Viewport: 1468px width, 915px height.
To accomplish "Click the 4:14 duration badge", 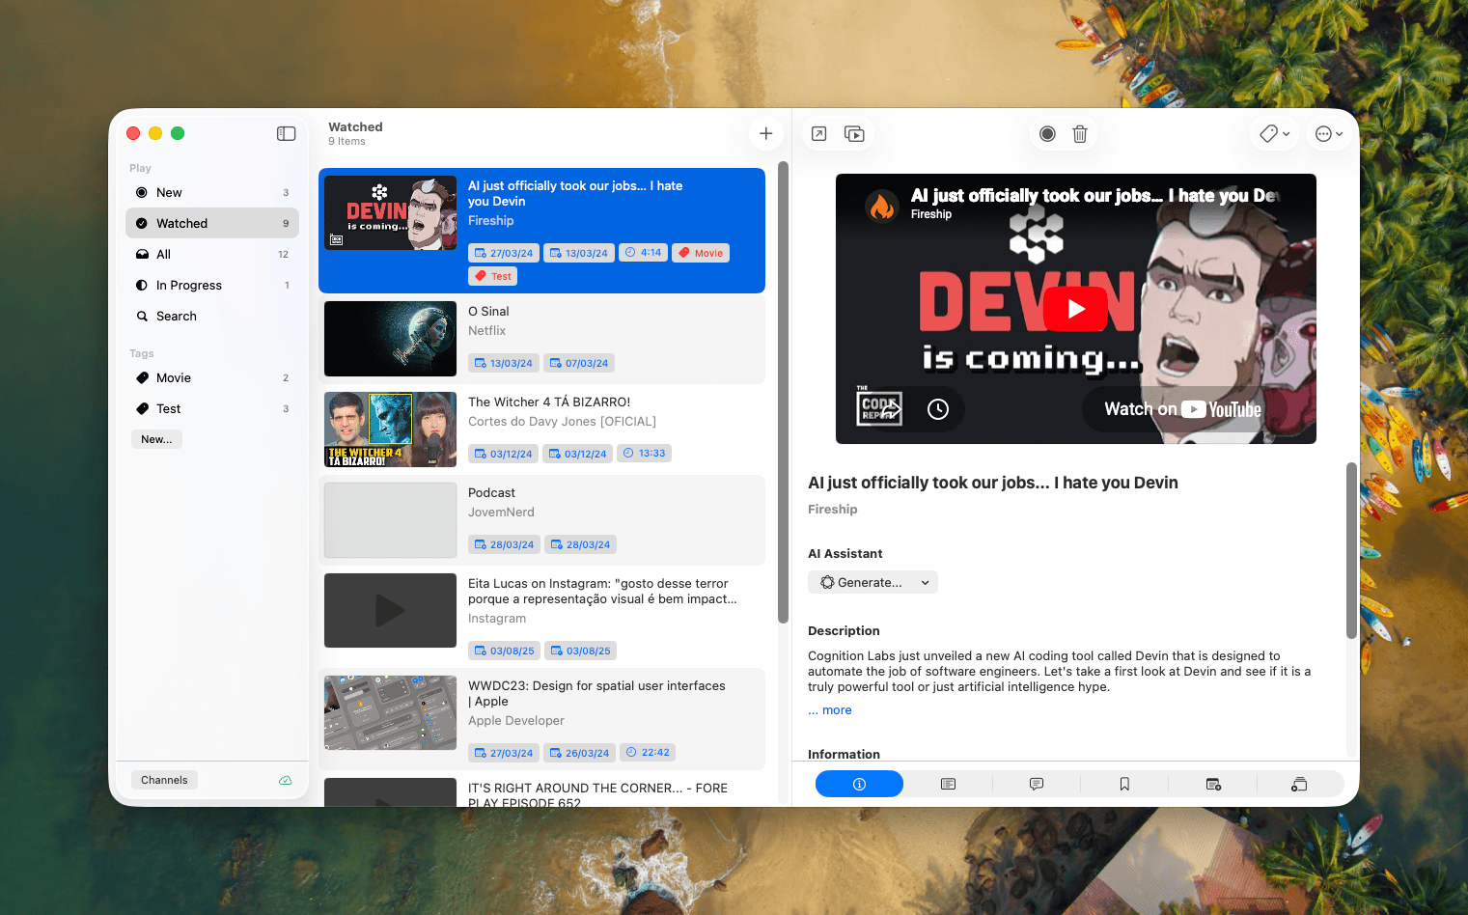I will 643,253.
